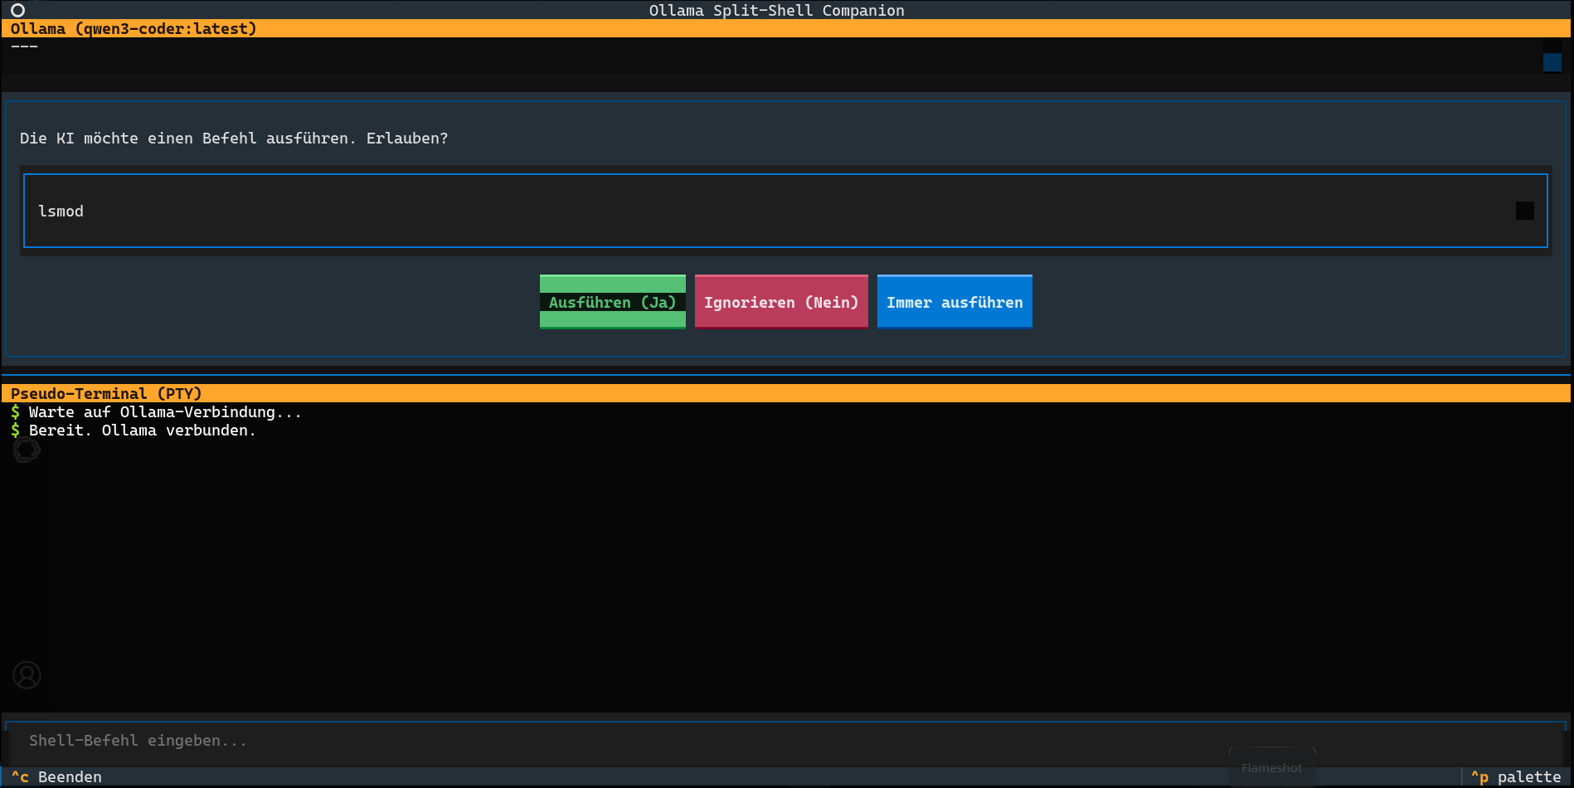The image size is (1574, 788).
Task: Click the green dollar prompt before 'Bereit'
Action: [15, 430]
